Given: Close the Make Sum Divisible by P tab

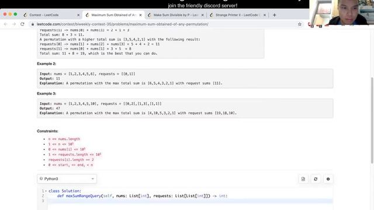Looking at the screenshot, I should point(203,15).
